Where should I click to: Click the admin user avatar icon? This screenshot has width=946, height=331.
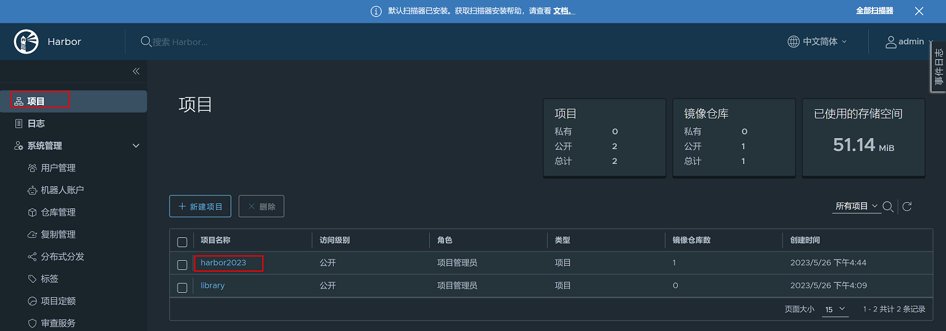coord(890,42)
